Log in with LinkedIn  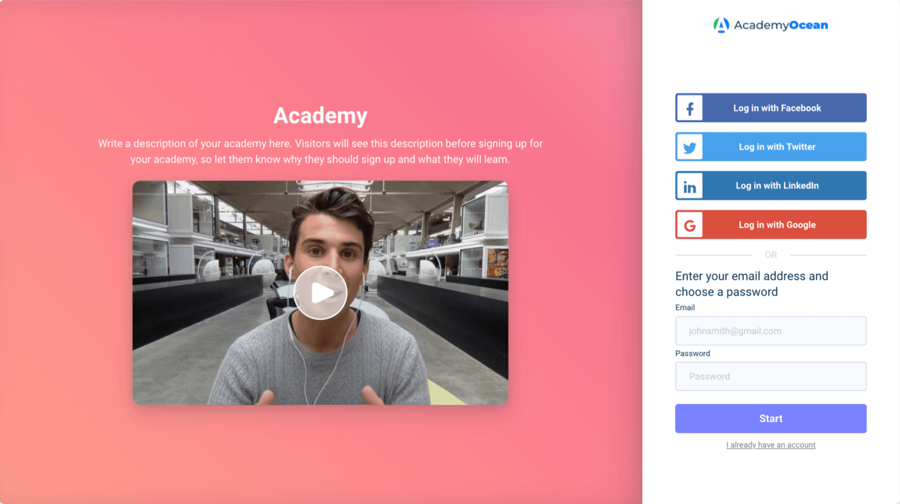777,185
